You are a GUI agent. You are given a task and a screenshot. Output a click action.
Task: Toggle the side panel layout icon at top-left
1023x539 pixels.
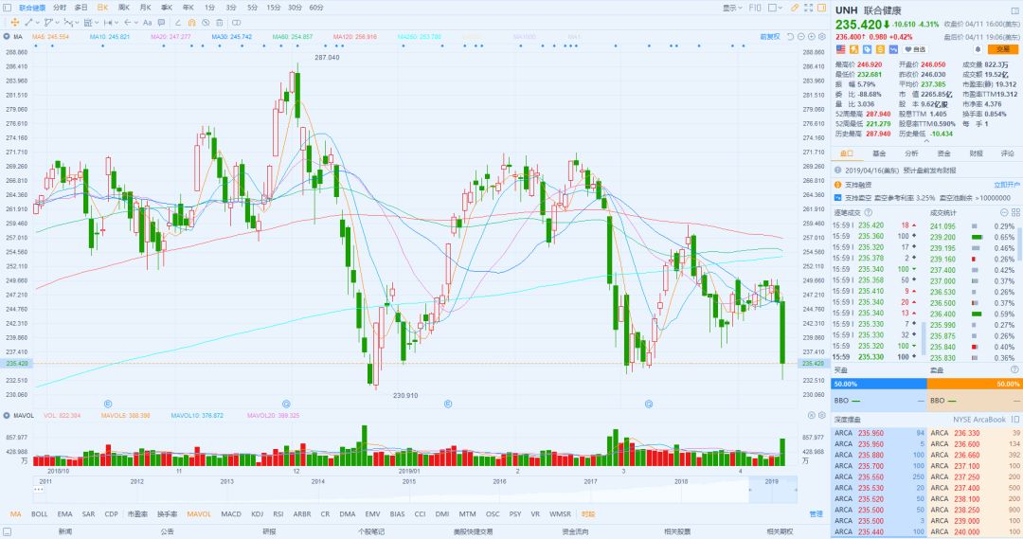pos(8,8)
